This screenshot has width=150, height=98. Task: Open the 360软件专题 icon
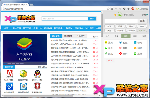pos(24,74)
